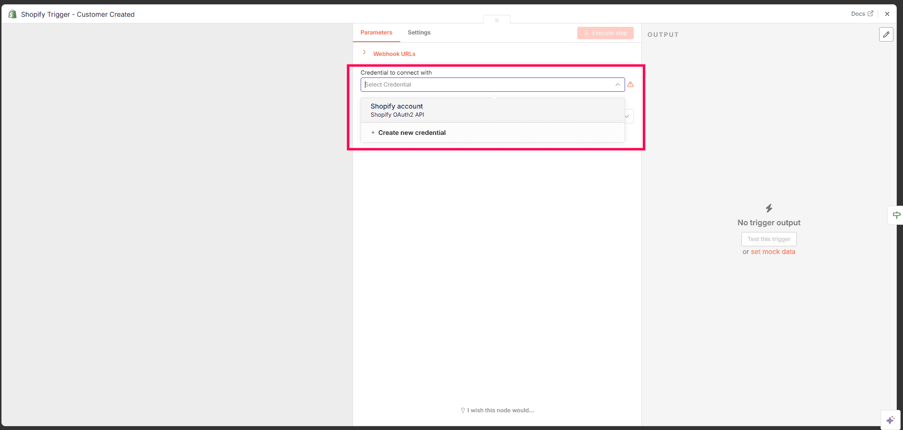Expand the Webhook URLs section chevron

coord(364,53)
